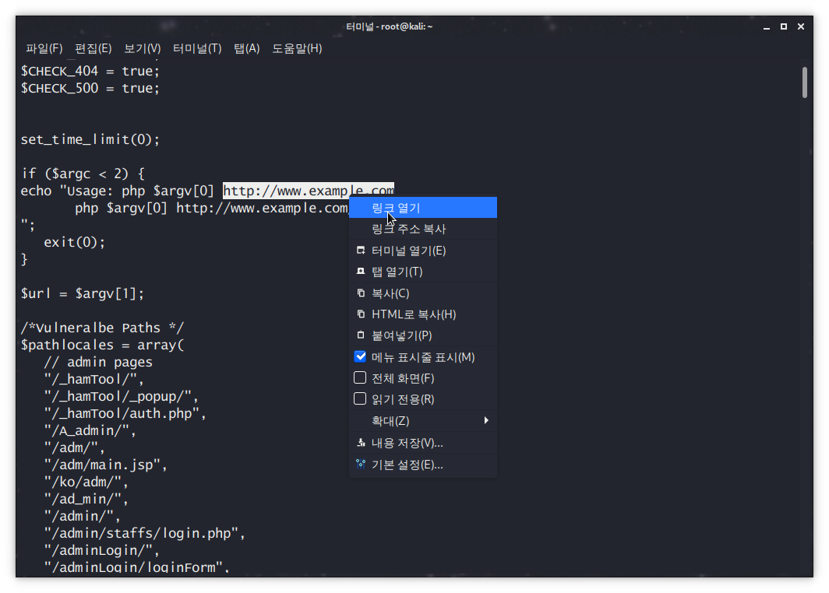Click text '"/_hamTool/auth.php",'
Viewport: 829px width, 593px height.
click(x=125, y=413)
